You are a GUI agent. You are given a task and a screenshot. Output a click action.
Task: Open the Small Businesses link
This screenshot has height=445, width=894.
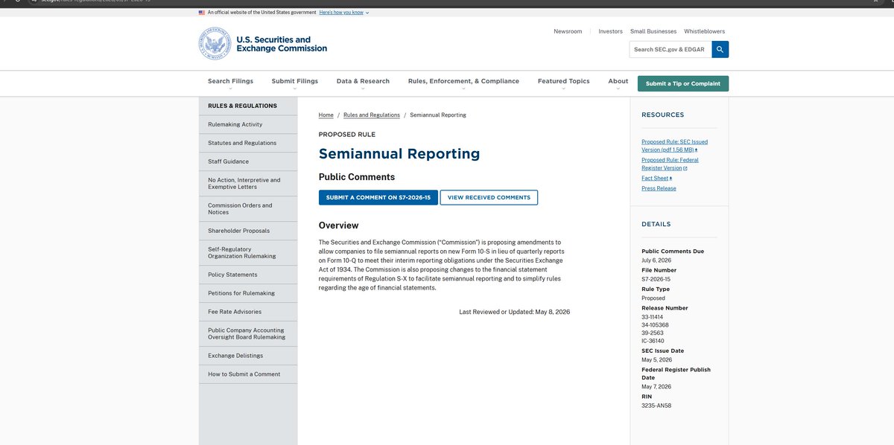(x=653, y=31)
